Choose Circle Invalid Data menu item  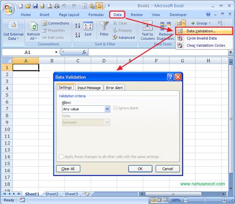[x=204, y=38]
